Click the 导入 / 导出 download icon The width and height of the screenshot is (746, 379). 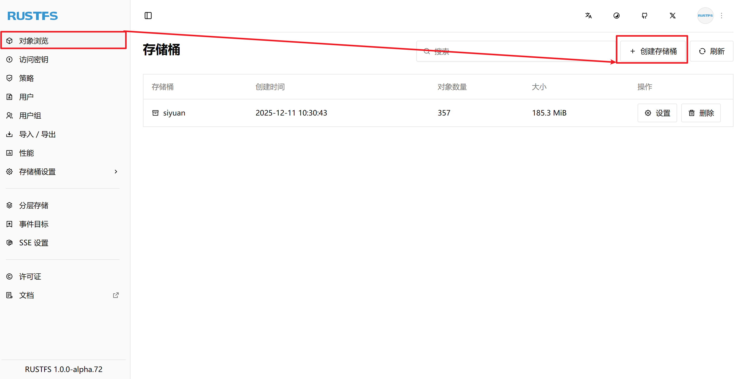pos(10,134)
